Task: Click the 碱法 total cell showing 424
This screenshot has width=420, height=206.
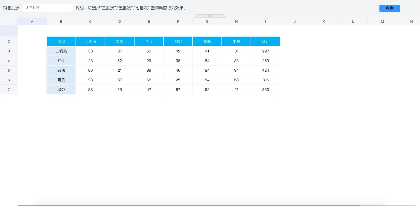Action: click(265, 71)
